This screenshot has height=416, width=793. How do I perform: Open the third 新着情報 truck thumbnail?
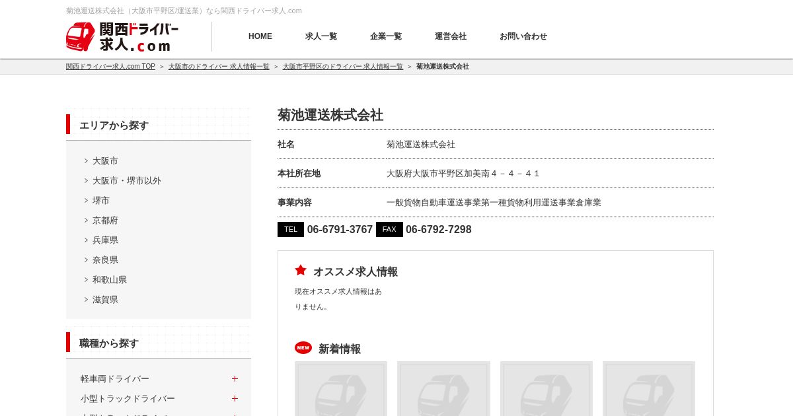tap(547, 389)
